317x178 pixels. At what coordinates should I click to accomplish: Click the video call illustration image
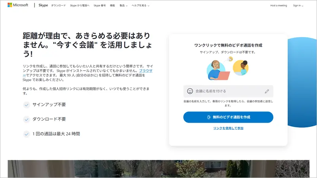tap(227, 68)
